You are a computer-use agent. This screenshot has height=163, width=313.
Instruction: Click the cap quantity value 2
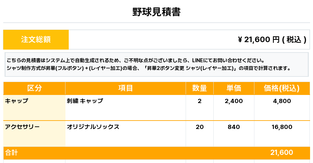(200, 101)
